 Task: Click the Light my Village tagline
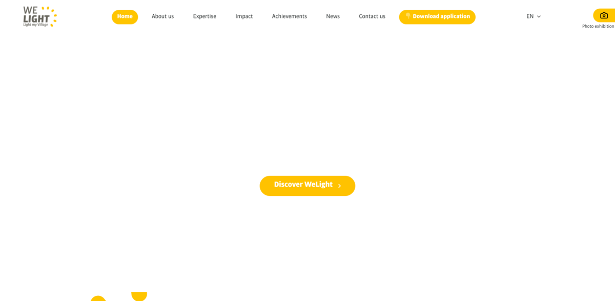click(35, 25)
